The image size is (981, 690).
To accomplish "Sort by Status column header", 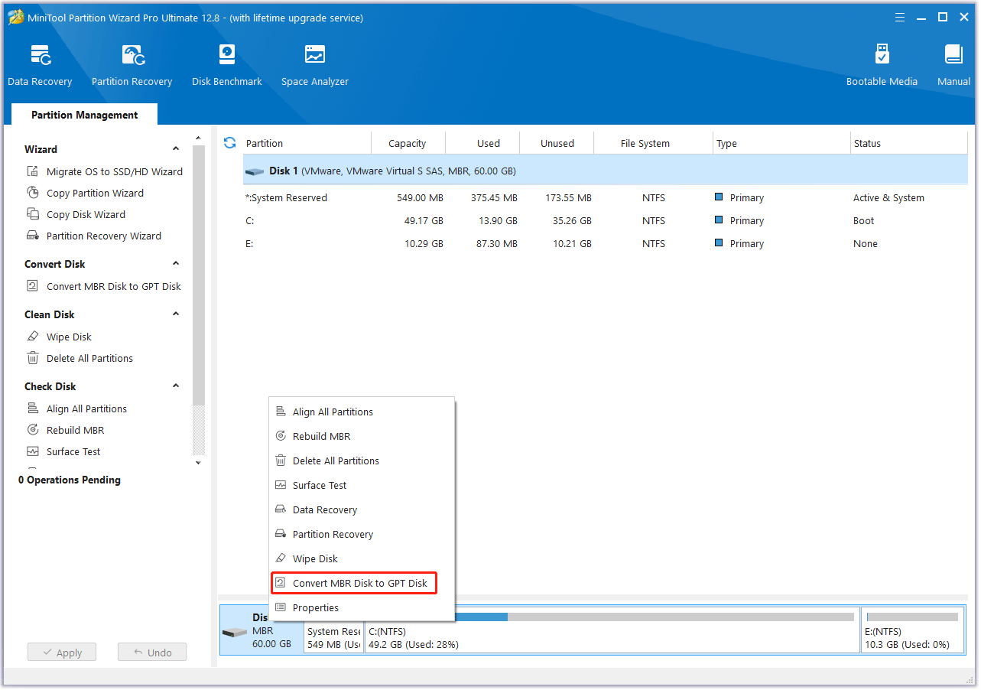I will [909, 143].
